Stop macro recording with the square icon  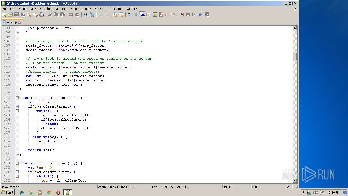point(188,14)
